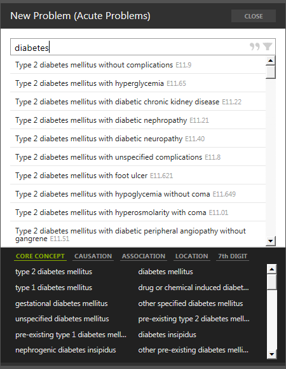The height and width of the screenshot is (369, 286).
Task: Open the 7th DIGIT tab
Action: [x=233, y=256]
